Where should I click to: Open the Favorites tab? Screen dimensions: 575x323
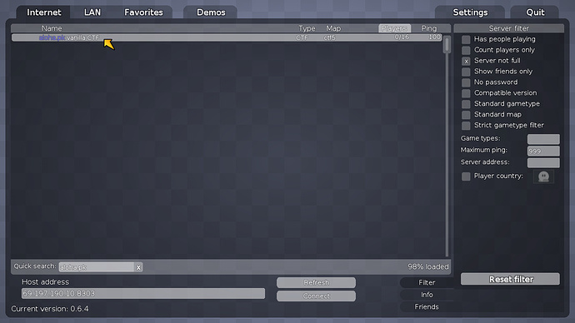(x=143, y=12)
